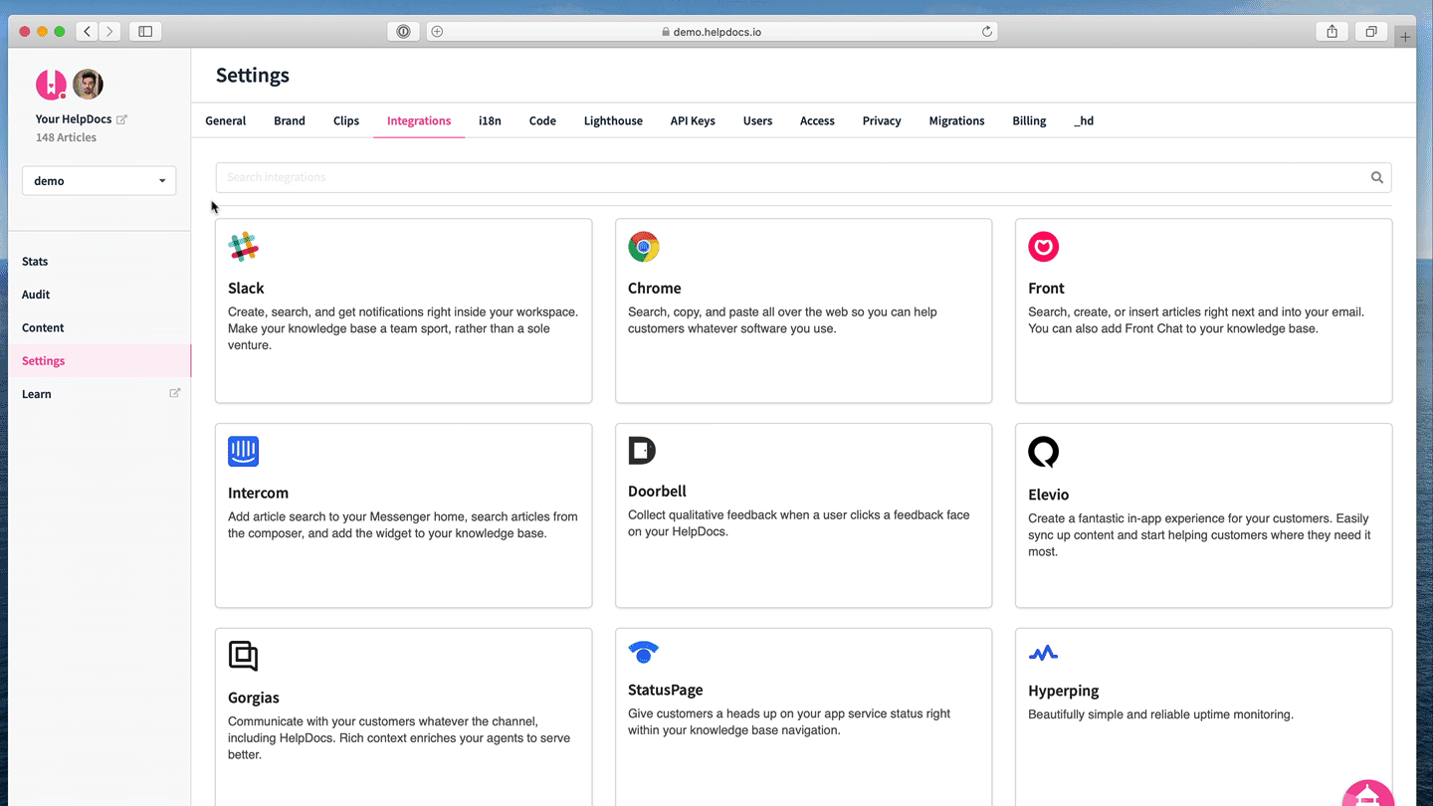Open the Front integration title

[x=1046, y=289]
